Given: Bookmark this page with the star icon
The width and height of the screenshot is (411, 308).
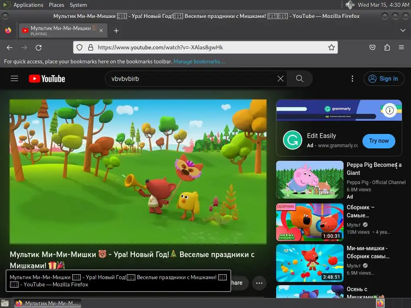Looking at the screenshot, I should click(331, 47).
